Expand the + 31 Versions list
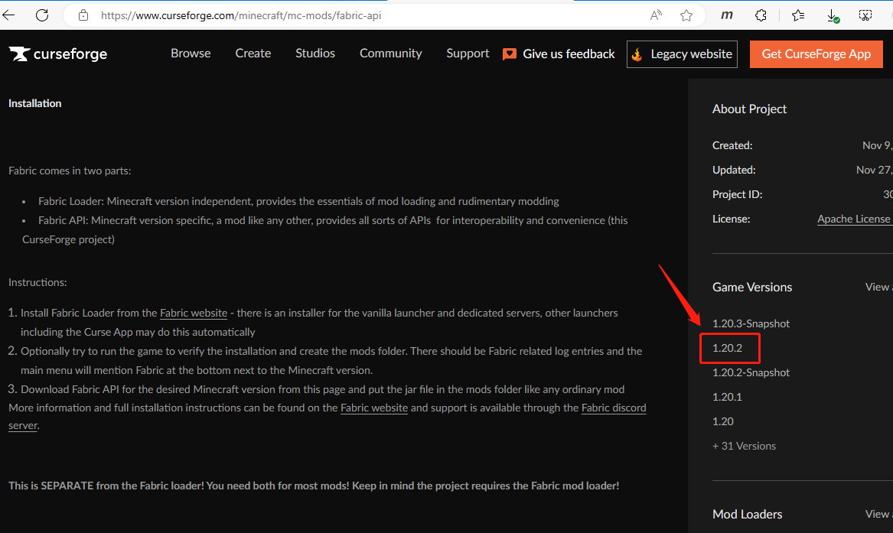Viewport: 893px width, 533px height. [744, 446]
